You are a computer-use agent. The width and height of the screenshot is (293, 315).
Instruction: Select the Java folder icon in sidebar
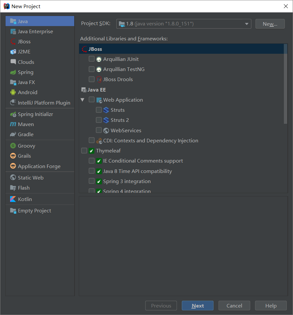coord(13,21)
